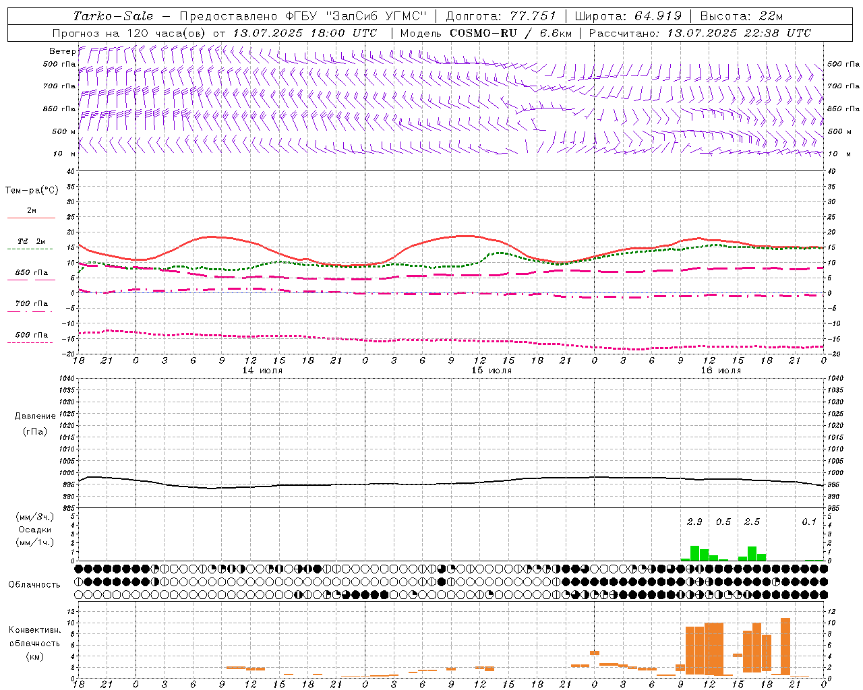Click the precipitation total "2.9"
This screenshot has width=863, height=690.
coord(694,522)
